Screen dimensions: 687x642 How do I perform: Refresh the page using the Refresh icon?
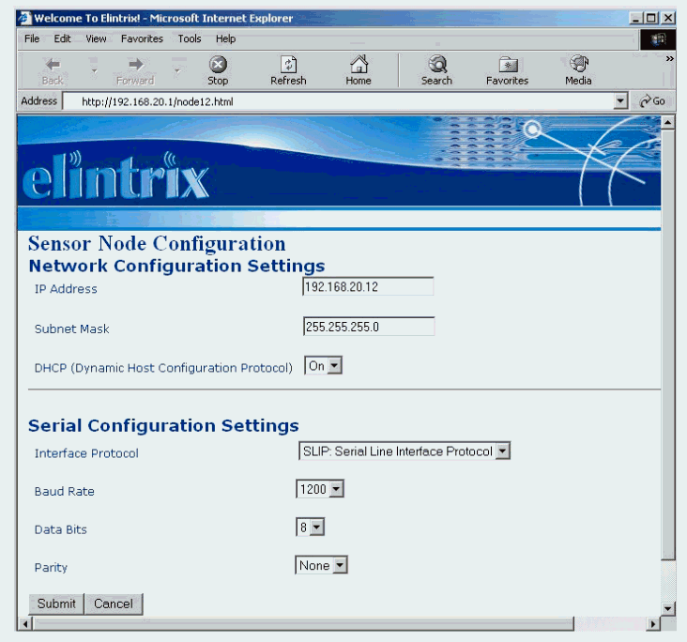click(288, 65)
